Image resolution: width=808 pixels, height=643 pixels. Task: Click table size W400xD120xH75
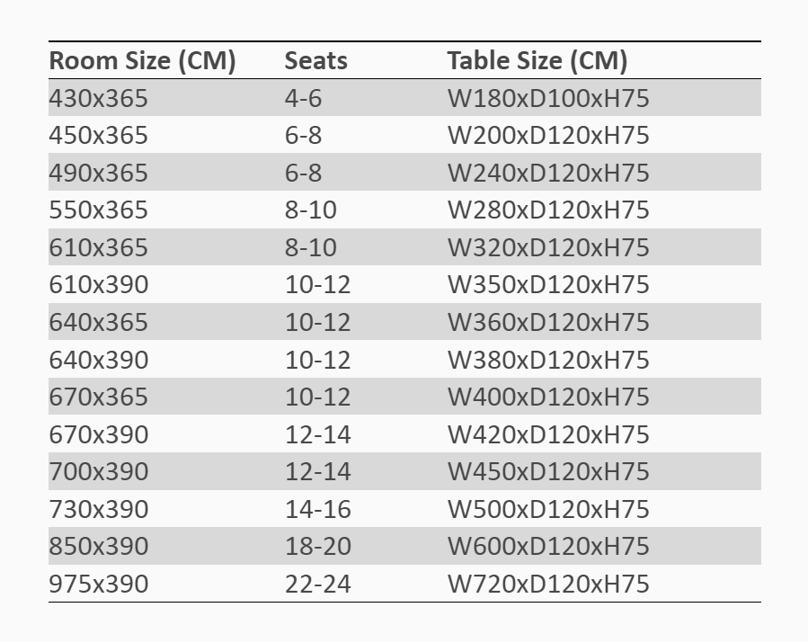coord(547,397)
